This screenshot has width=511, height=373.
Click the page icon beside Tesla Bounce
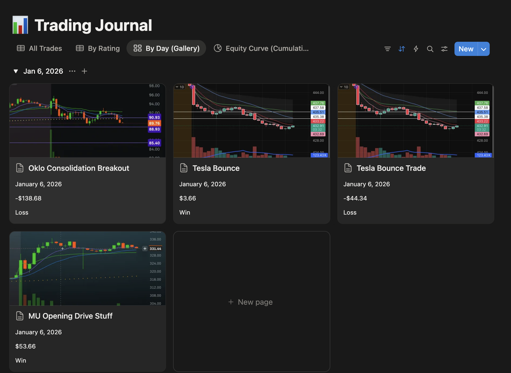[184, 168]
